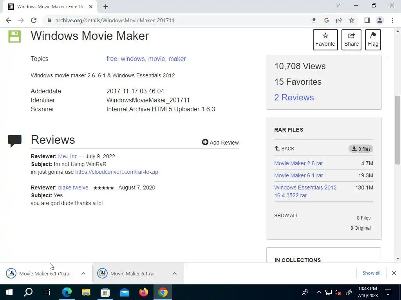Show hidden system tray icons

(x=319, y=292)
